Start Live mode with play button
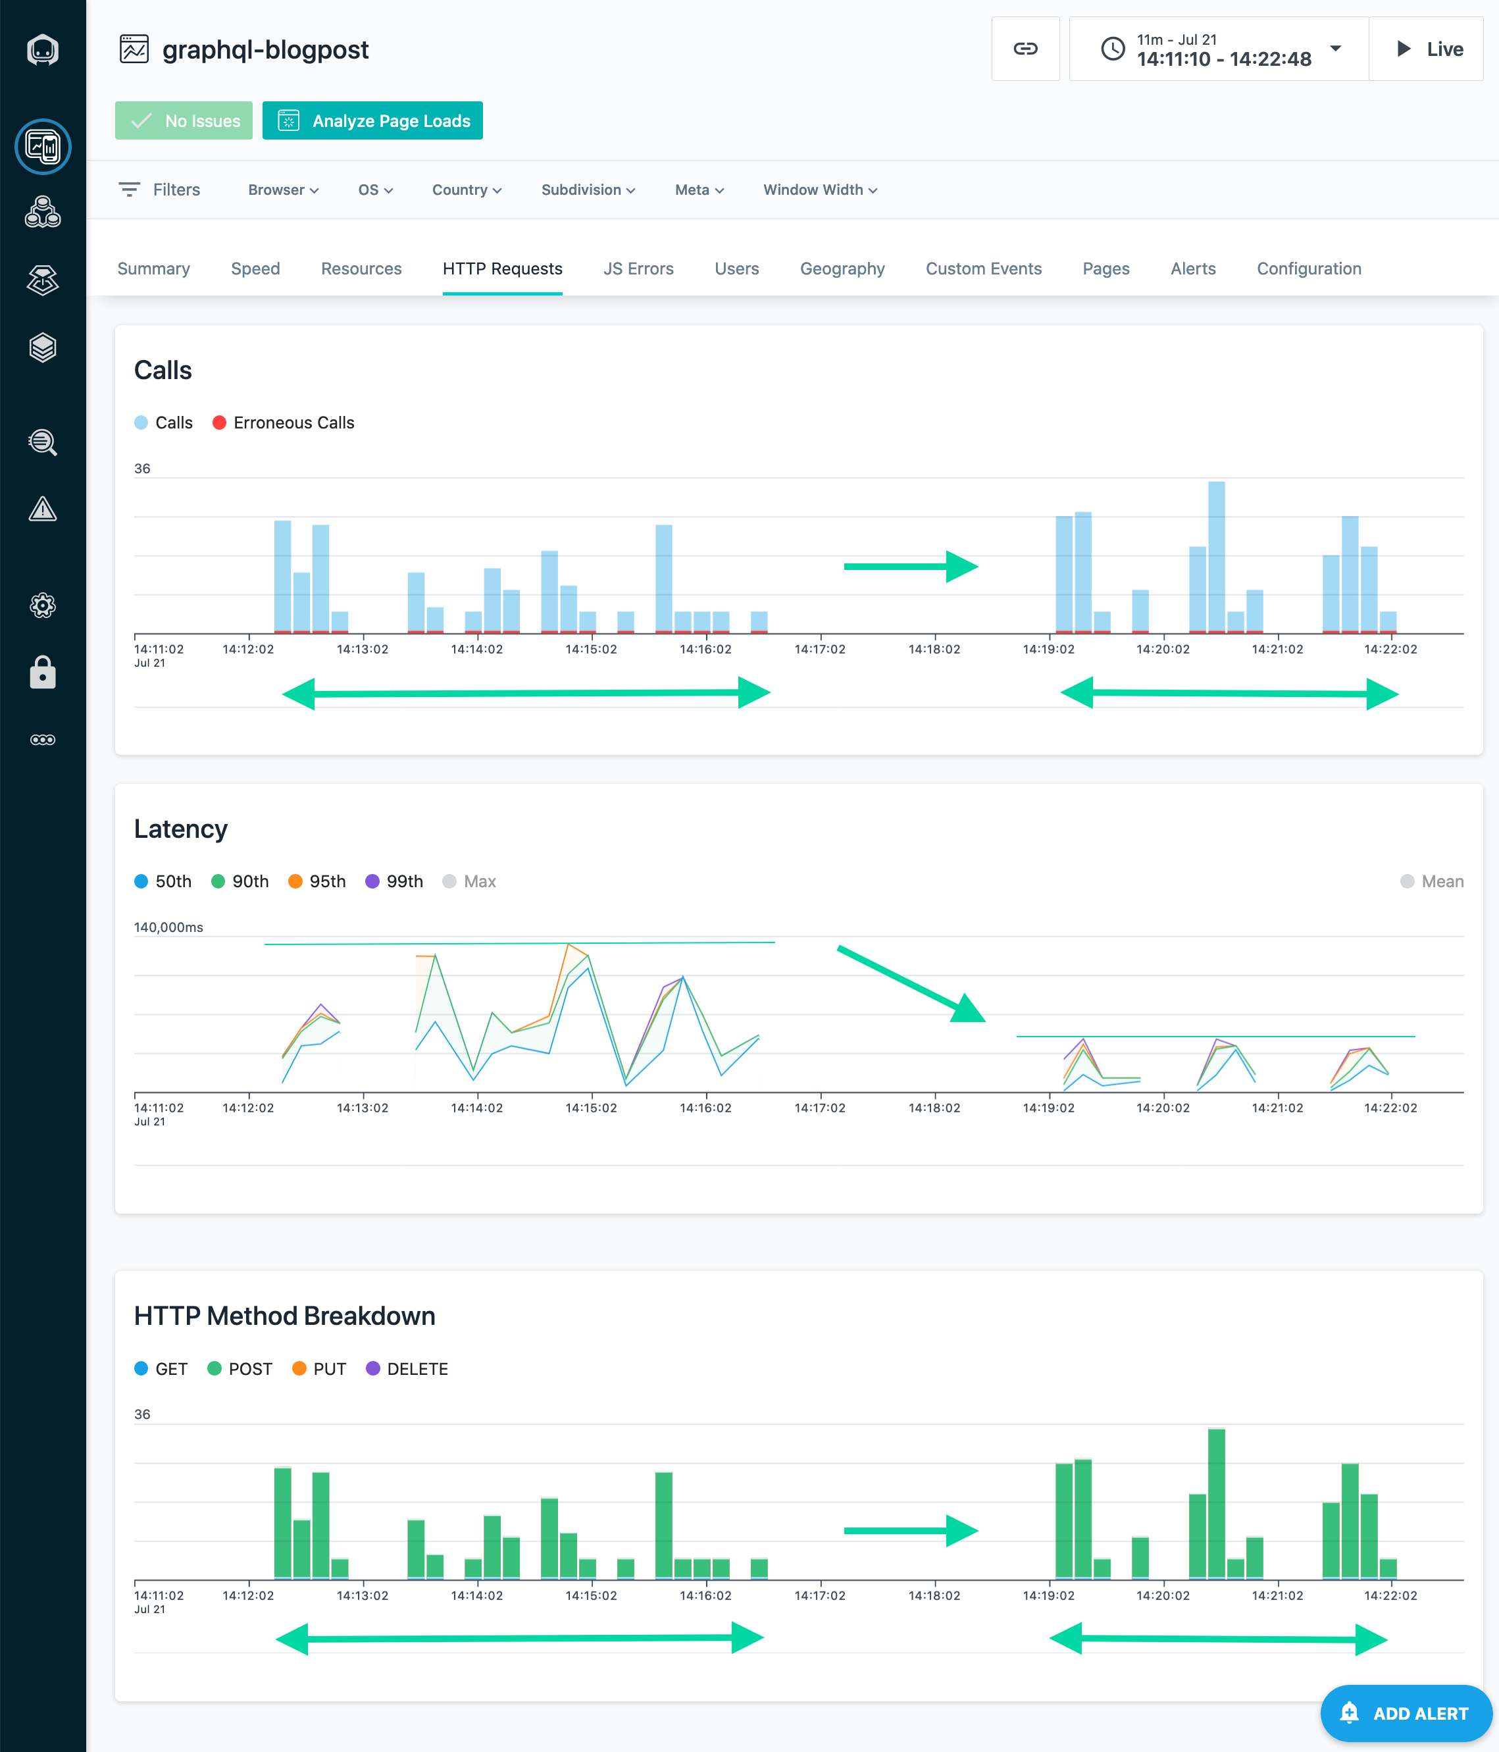Image resolution: width=1499 pixels, height=1752 pixels. point(1427,49)
